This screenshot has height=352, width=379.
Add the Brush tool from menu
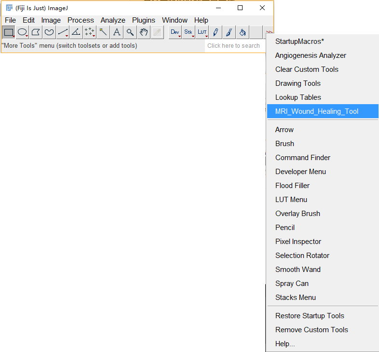coord(323,144)
